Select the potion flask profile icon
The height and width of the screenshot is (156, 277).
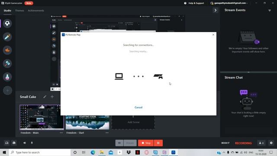(x=7, y=77)
